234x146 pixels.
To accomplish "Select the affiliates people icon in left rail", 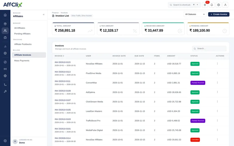I will tap(5, 31).
